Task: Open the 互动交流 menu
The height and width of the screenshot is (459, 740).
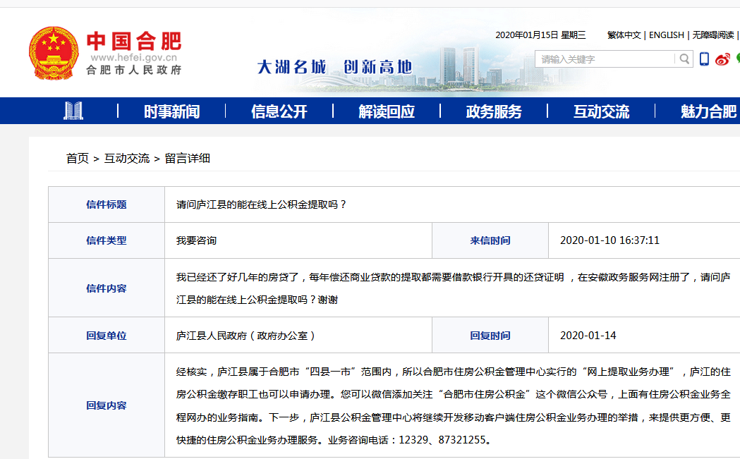Action: (x=601, y=112)
